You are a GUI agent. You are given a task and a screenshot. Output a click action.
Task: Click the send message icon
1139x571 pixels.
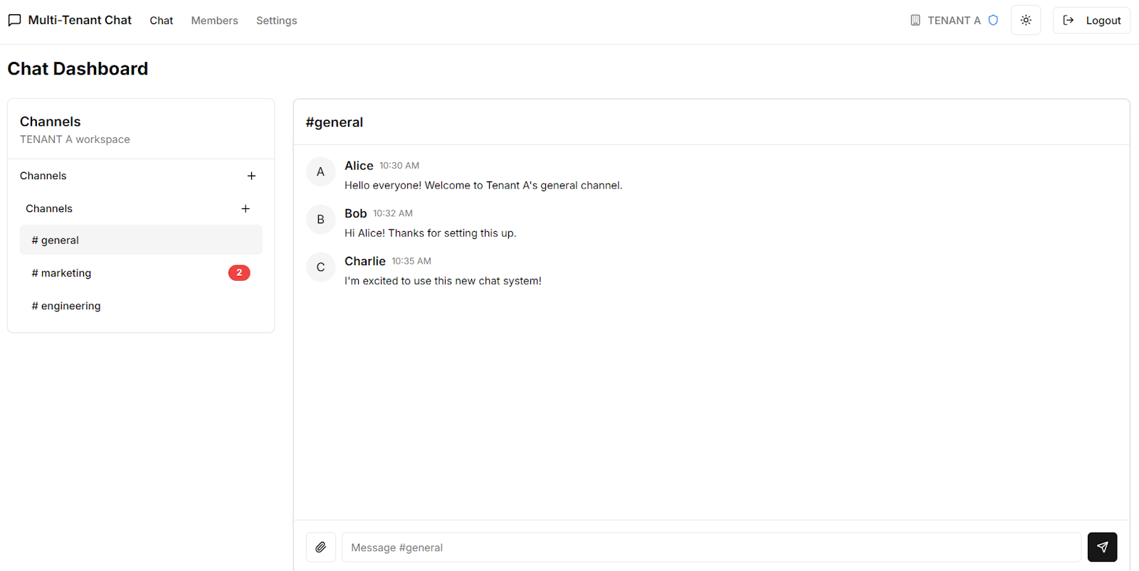tap(1102, 547)
